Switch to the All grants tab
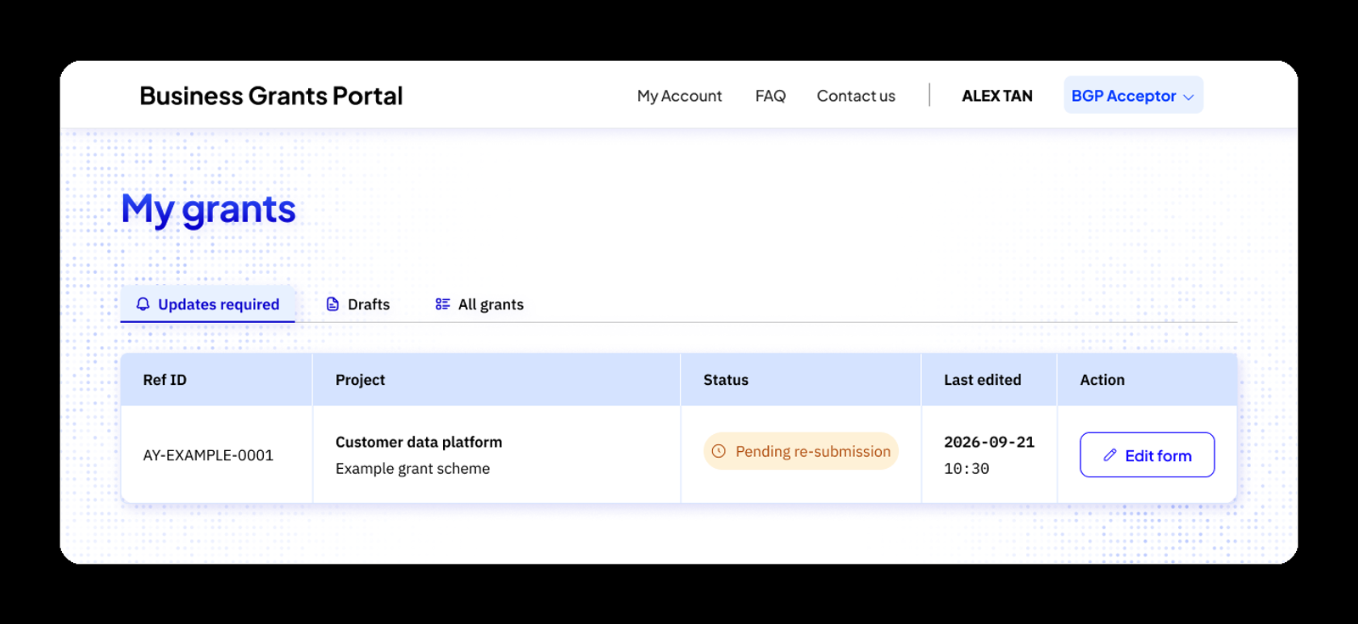The height and width of the screenshot is (624, 1358). 480,304
